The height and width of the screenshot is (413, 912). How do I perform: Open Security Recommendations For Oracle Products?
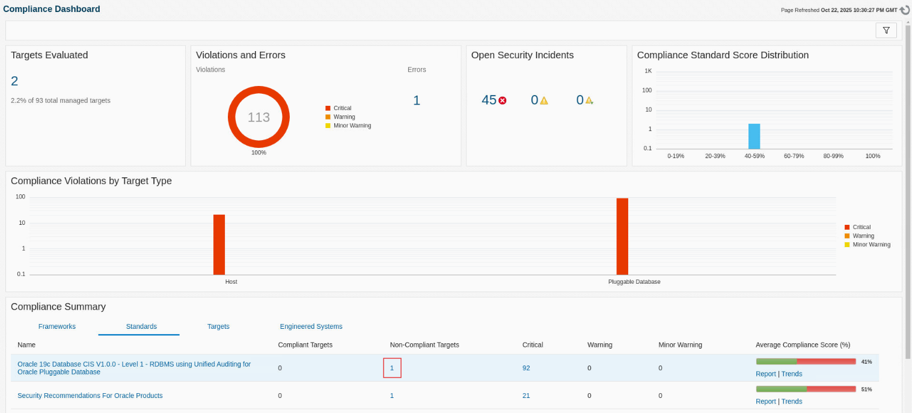[90, 396]
